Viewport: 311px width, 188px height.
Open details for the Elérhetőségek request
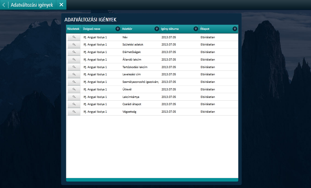[74, 52]
